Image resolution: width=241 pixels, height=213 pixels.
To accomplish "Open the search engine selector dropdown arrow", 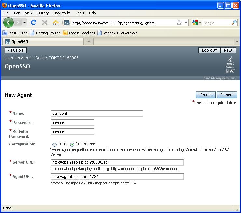I will (200, 23).
